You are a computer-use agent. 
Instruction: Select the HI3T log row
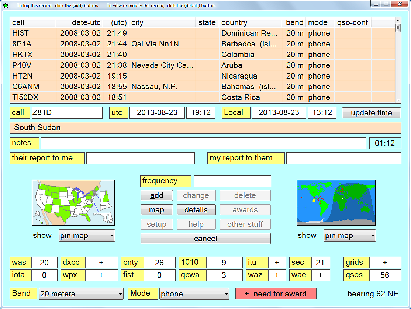click(x=202, y=33)
